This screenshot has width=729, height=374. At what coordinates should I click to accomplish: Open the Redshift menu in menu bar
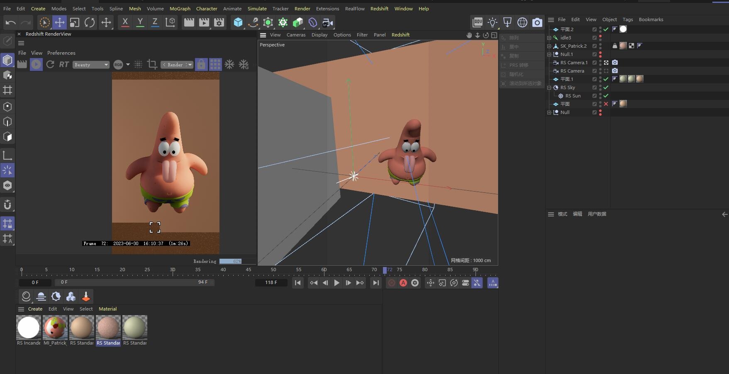click(x=379, y=8)
